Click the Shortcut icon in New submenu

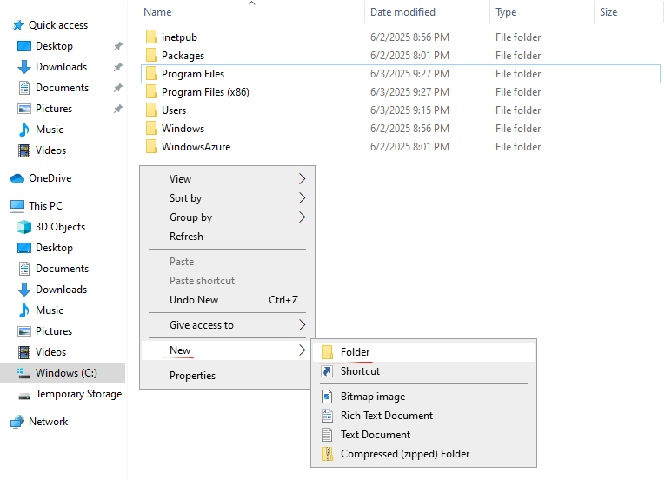(x=327, y=371)
